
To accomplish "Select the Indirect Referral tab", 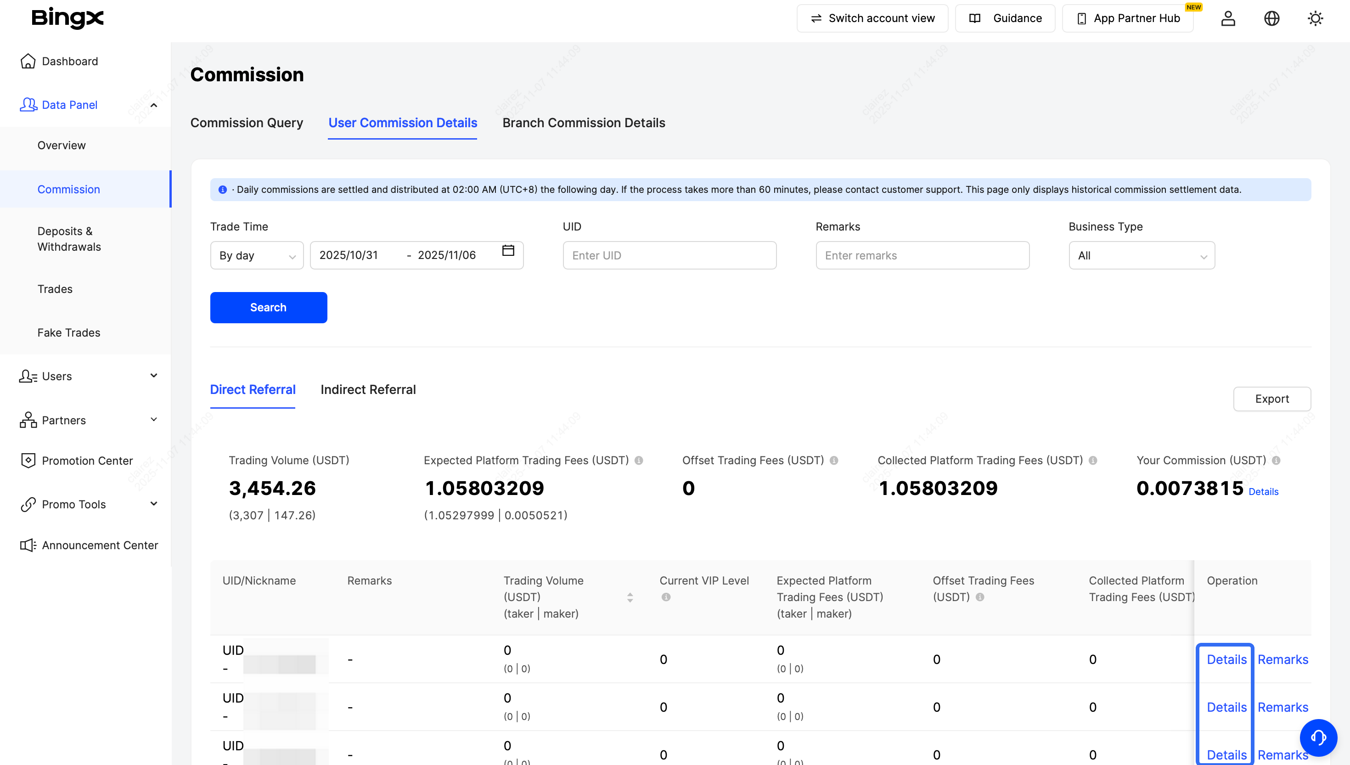I will [368, 389].
